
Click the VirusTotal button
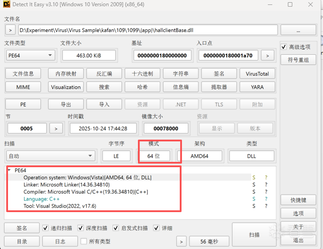pos(257,74)
